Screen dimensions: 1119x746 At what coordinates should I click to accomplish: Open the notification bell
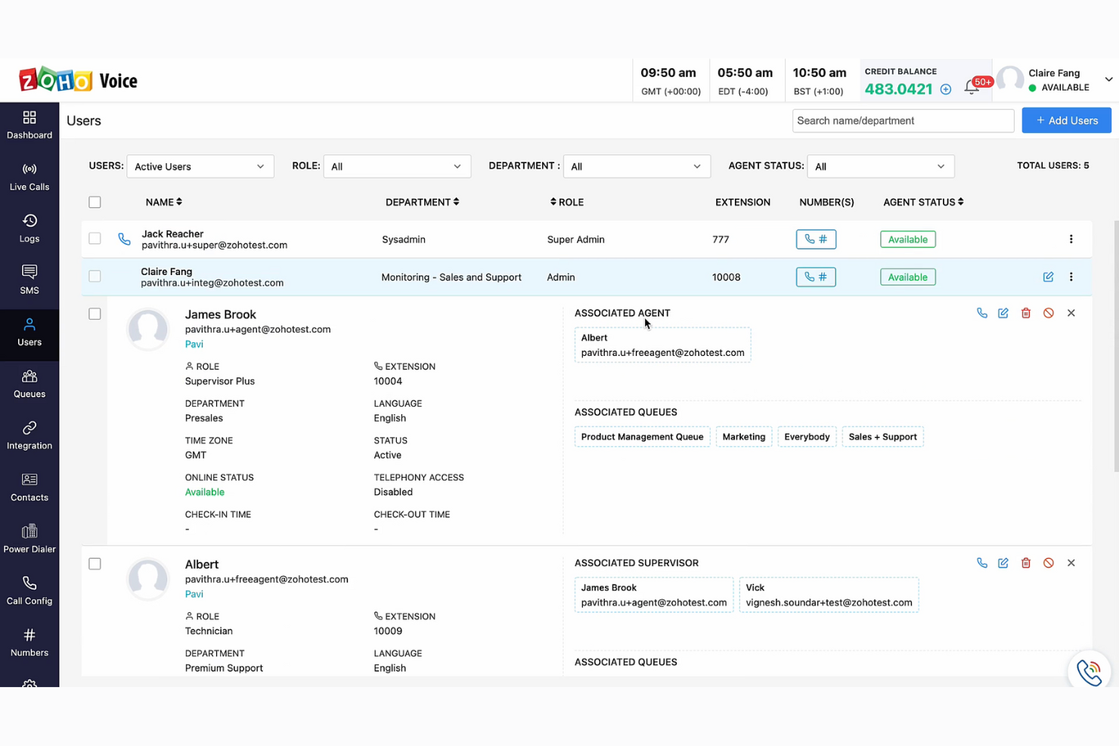(x=972, y=87)
